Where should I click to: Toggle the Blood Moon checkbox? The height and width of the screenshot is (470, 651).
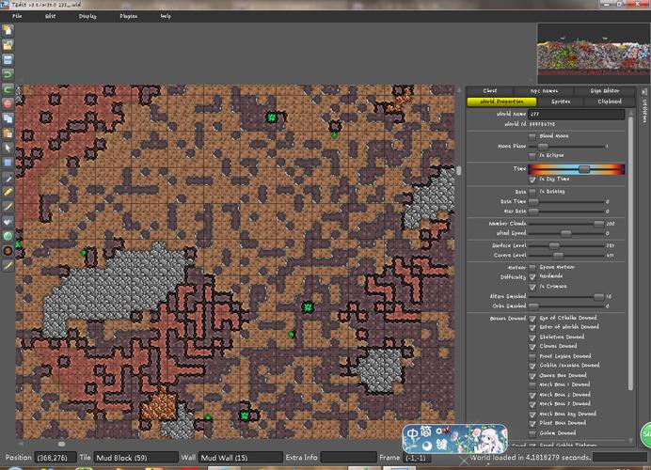[532, 136]
